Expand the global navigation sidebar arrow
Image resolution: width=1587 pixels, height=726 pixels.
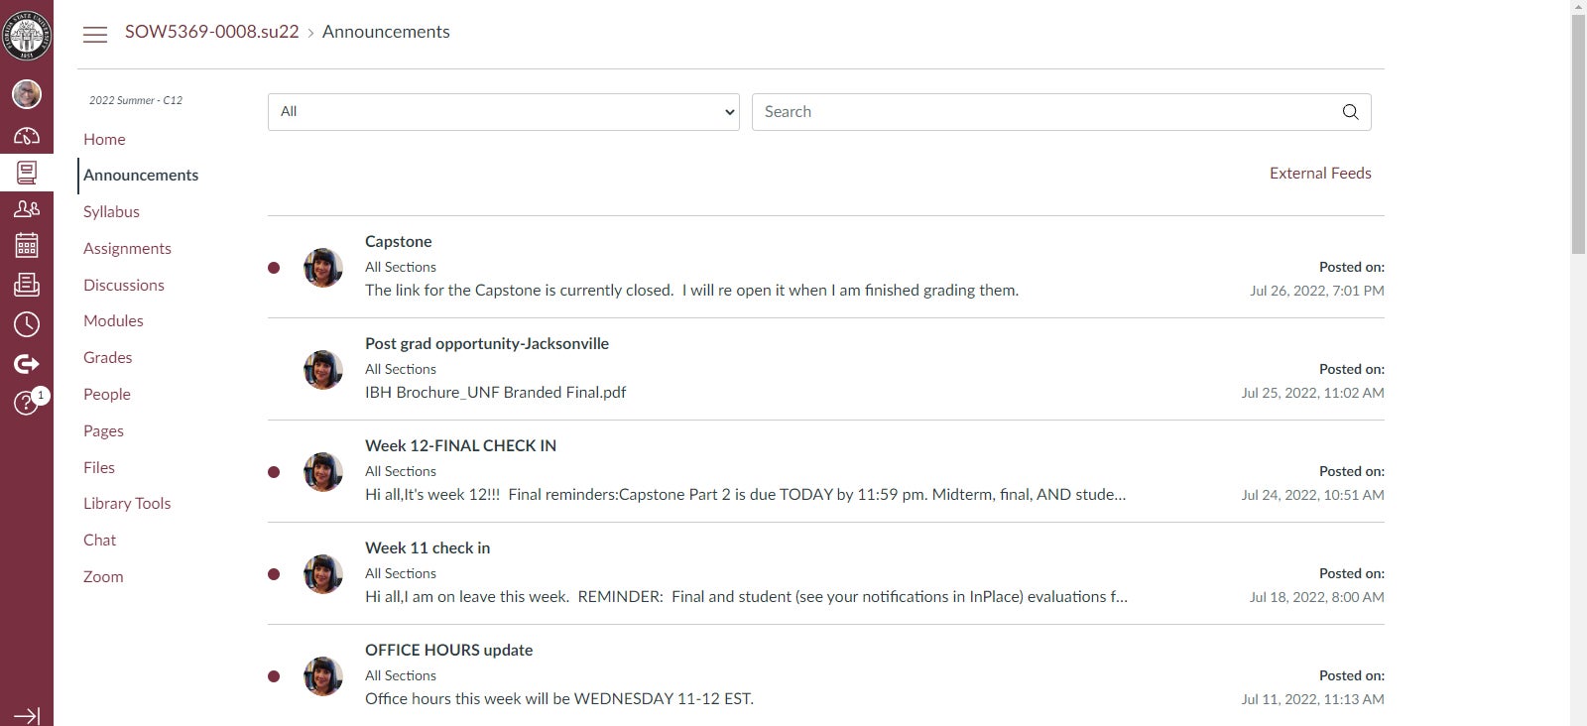[27, 715]
